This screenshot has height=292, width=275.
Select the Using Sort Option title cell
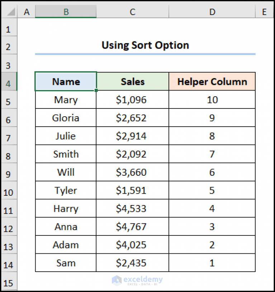point(145,45)
